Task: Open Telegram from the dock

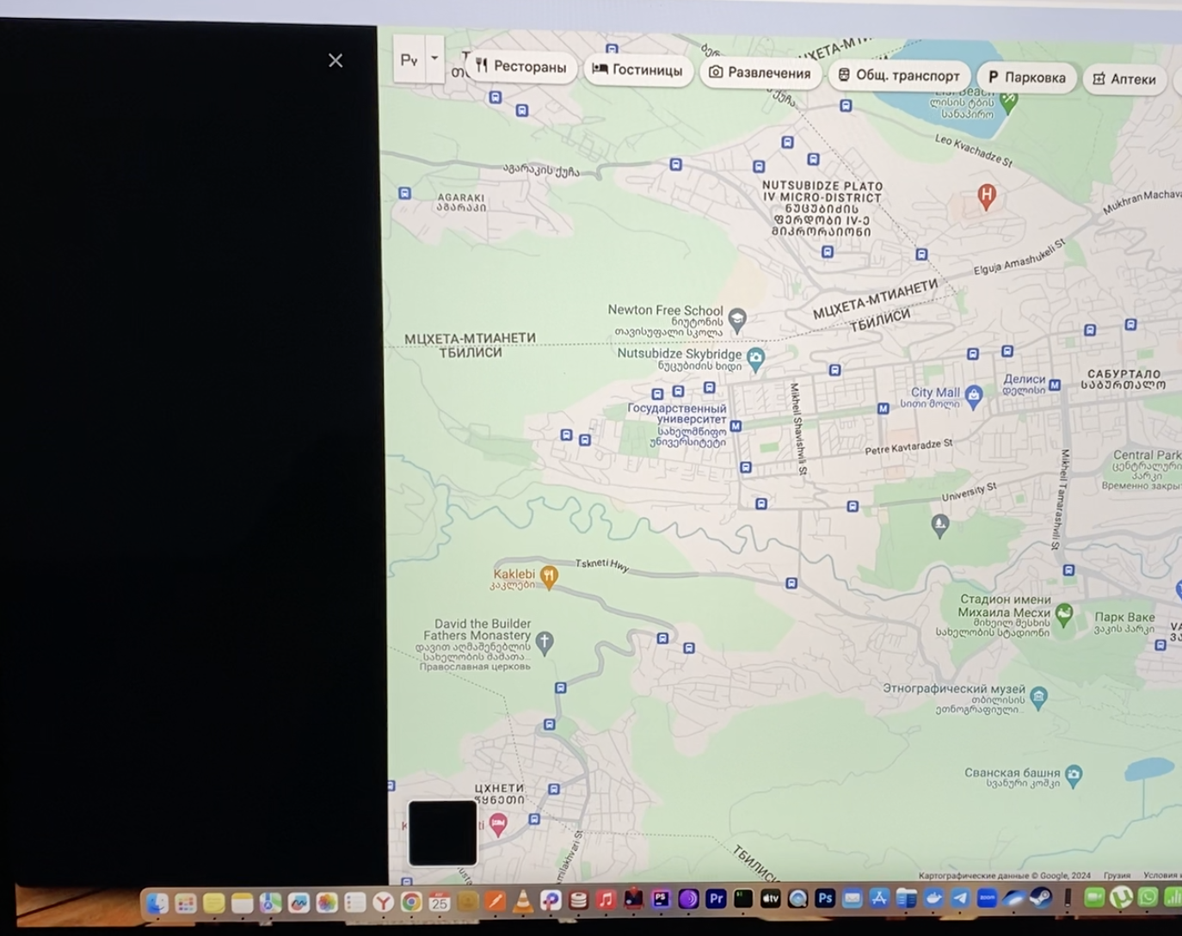Action: 960,898
